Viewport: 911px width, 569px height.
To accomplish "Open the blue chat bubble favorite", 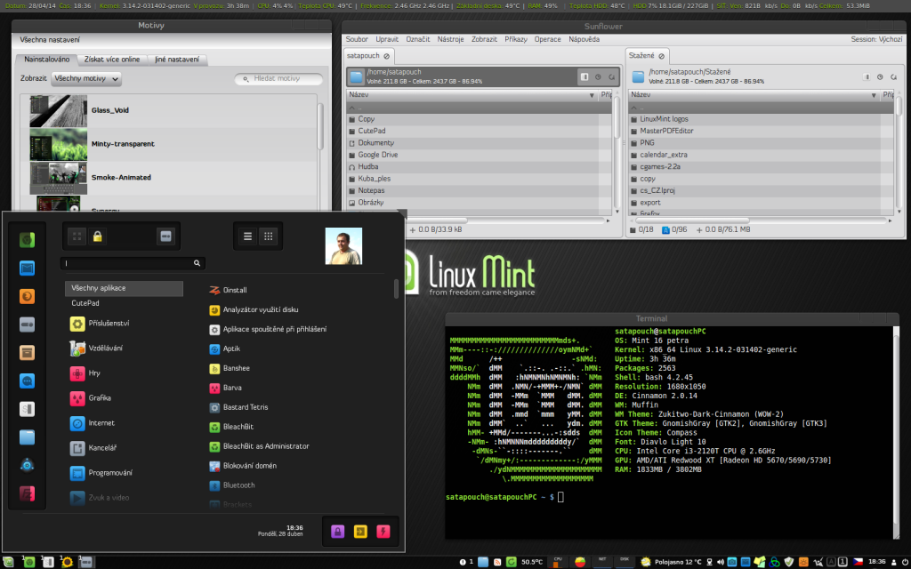I will (x=28, y=381).
